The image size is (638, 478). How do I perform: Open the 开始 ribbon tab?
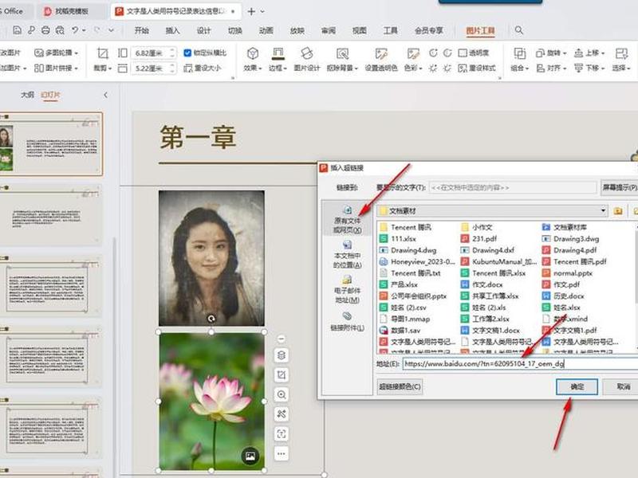pos(142,30)
